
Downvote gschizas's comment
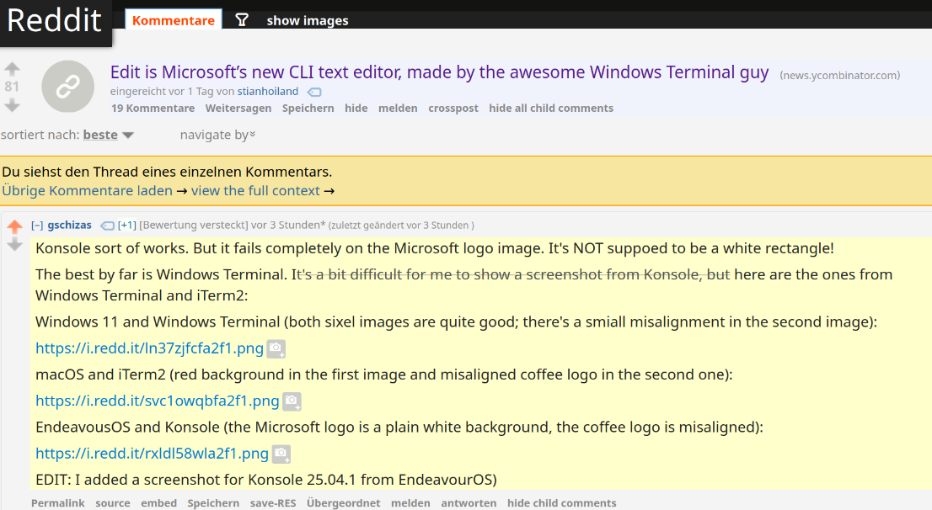(15, 245)
